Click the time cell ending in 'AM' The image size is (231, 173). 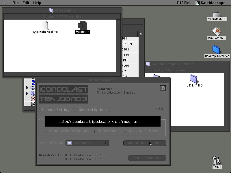(125, 66)
